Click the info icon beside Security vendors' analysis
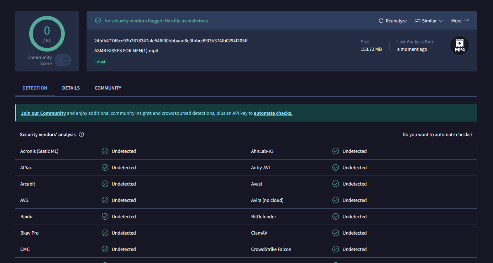 pos(82,134)
